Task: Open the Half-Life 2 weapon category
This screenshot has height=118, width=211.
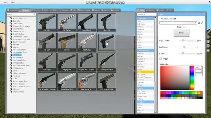Action: tap(16, 45)
